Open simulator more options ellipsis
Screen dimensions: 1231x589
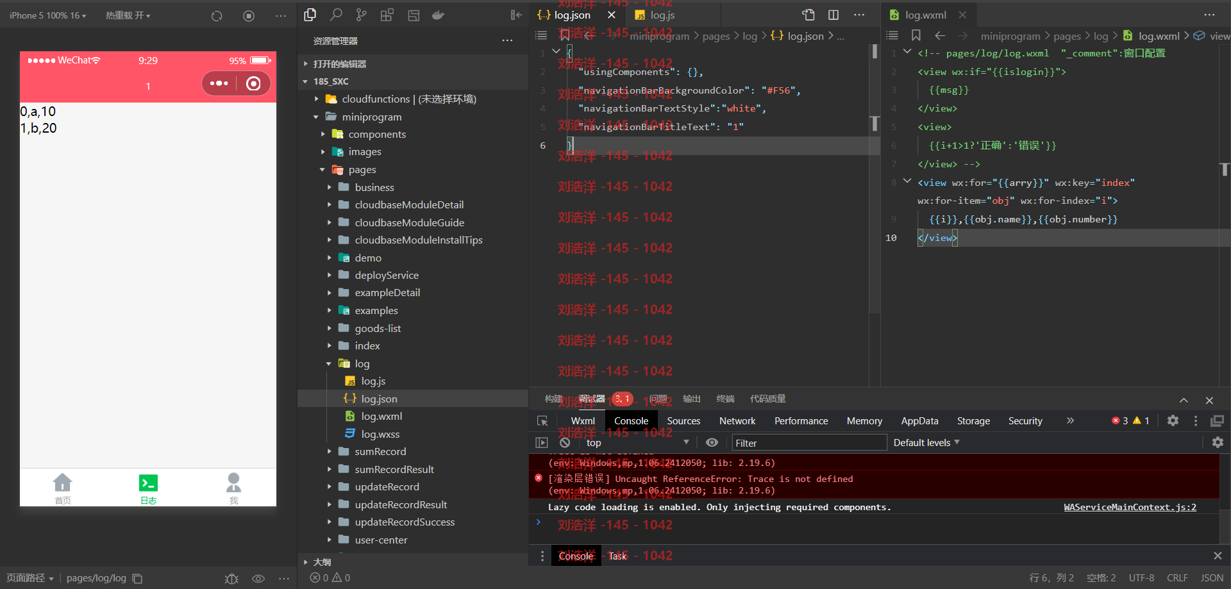click(x=281, y=15)
